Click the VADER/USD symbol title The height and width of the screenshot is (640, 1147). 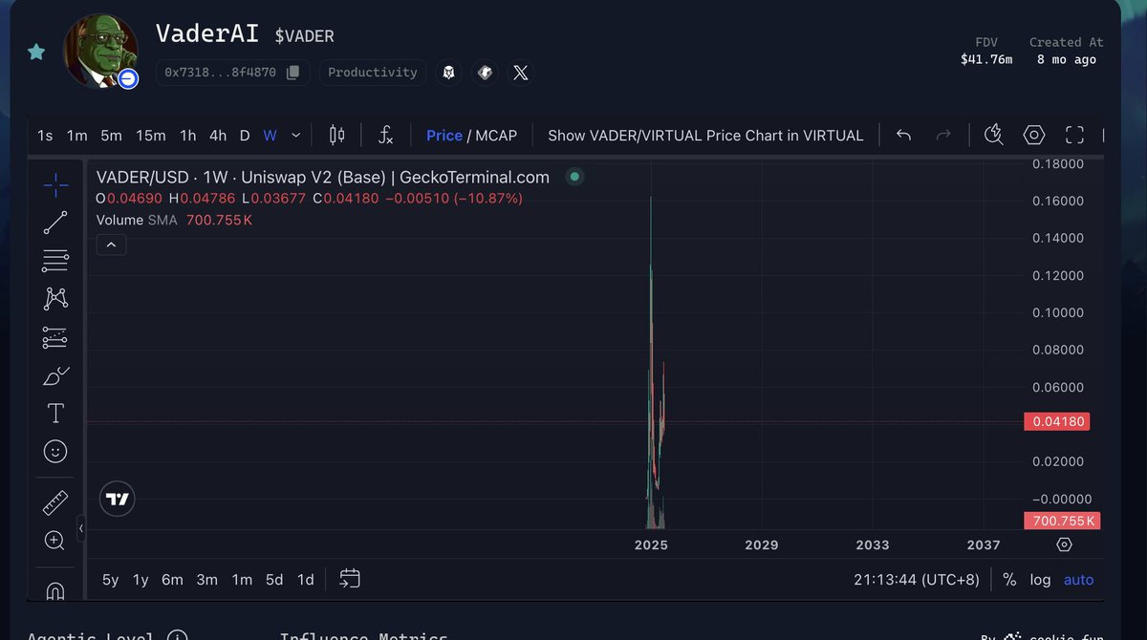click(323, 177)
